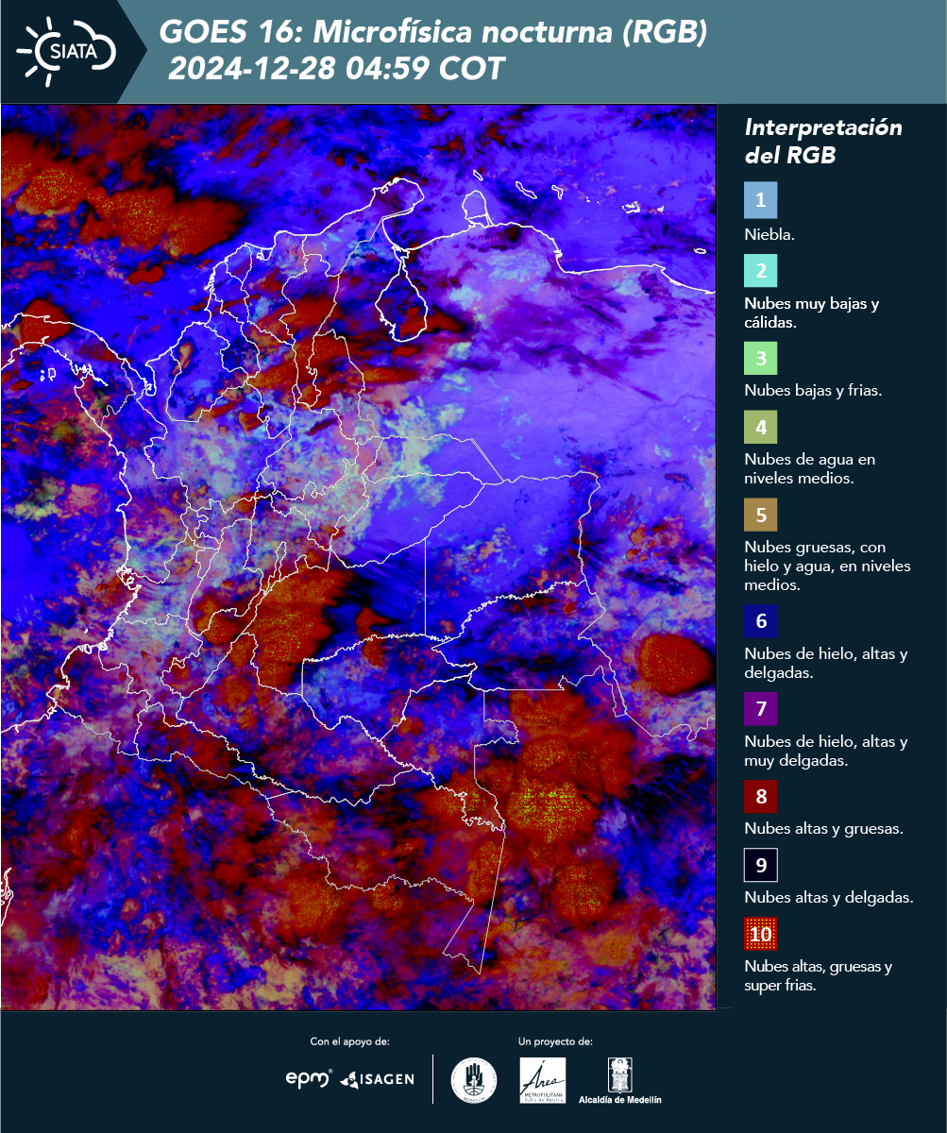Click the ISAGEN logo in footer

tap(378, 1078)
